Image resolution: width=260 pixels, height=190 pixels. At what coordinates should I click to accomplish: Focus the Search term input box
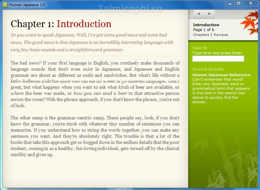point(218,59)
